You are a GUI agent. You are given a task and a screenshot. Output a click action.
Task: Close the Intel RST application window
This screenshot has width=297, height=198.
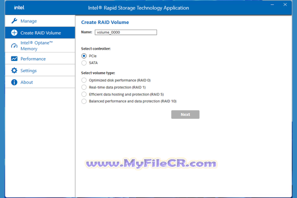point(285,5)
